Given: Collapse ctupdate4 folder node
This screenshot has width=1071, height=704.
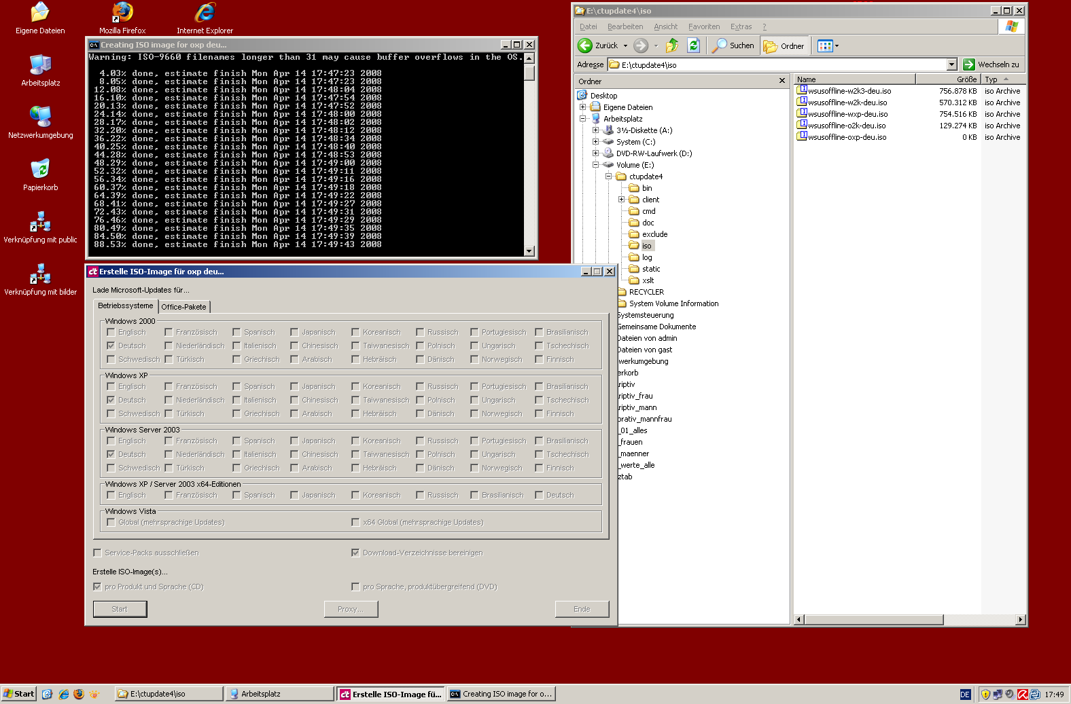Looking at the screenshot, I should pyautogui.click(x=608, y=176).
